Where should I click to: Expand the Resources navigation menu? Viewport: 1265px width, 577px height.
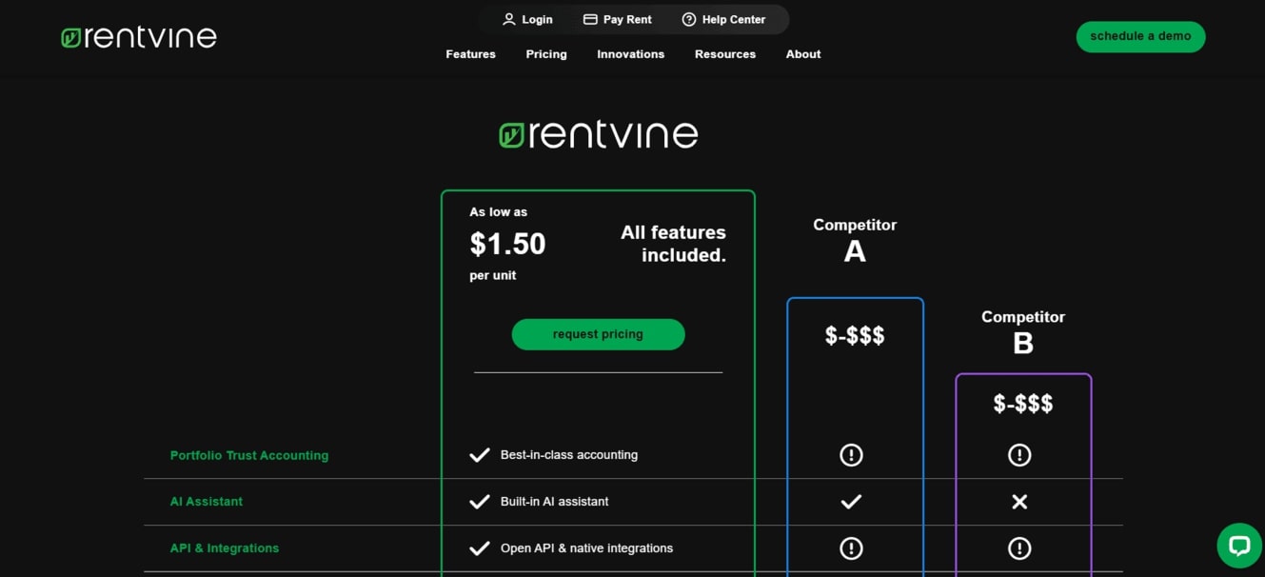724,54
